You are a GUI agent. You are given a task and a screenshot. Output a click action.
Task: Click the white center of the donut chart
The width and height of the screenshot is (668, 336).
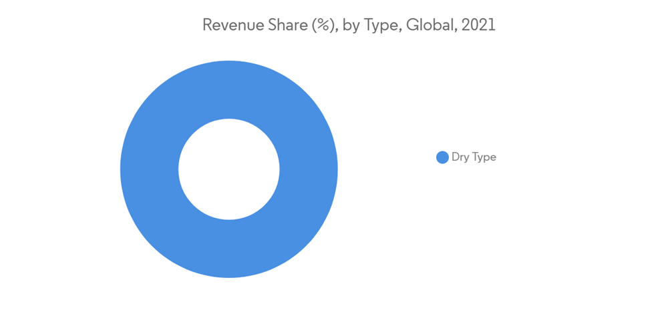tap(229, 169)
